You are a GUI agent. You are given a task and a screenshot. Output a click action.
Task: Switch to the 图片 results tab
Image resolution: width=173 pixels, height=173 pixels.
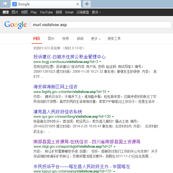[x=51, y=39]
